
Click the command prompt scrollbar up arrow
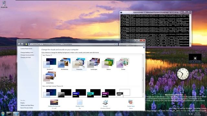click(x=190, y=15)
